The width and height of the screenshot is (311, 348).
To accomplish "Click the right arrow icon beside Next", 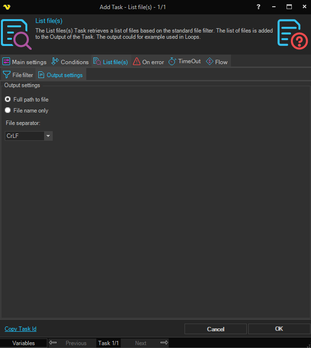I will [x=164, y=343].
